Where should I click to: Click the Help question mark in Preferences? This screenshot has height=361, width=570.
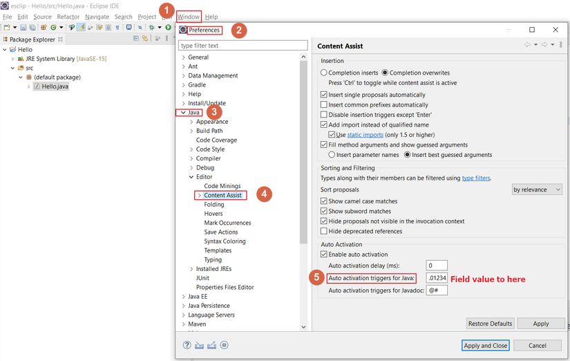pos(187,345)
